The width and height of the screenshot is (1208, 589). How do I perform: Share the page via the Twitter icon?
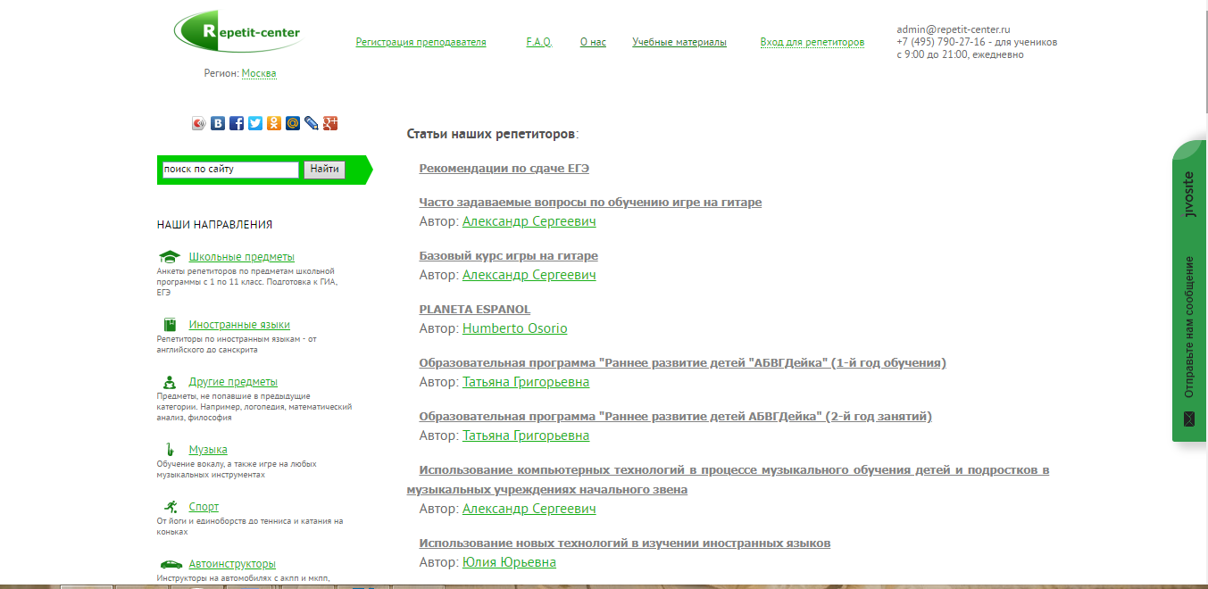[x=254, y=123]
